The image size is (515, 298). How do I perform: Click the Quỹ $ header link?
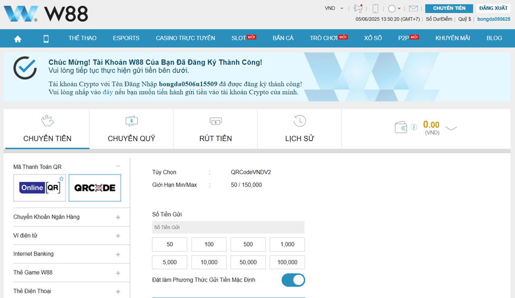click(465, 20)
